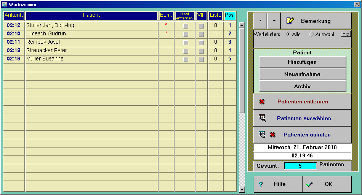
Task: Enable VIP checkbox for Limesch Gudrun
Action: click(201, 35)
